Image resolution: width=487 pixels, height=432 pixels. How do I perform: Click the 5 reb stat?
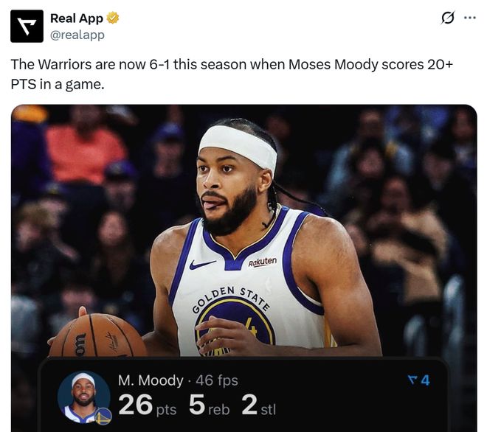point(209,405)
